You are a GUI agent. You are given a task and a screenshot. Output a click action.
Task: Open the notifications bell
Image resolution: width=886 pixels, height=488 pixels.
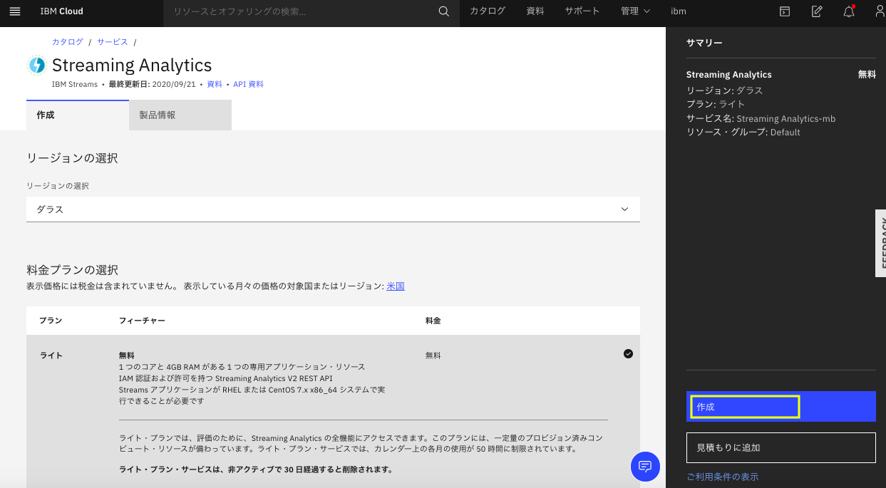[848, 12]
